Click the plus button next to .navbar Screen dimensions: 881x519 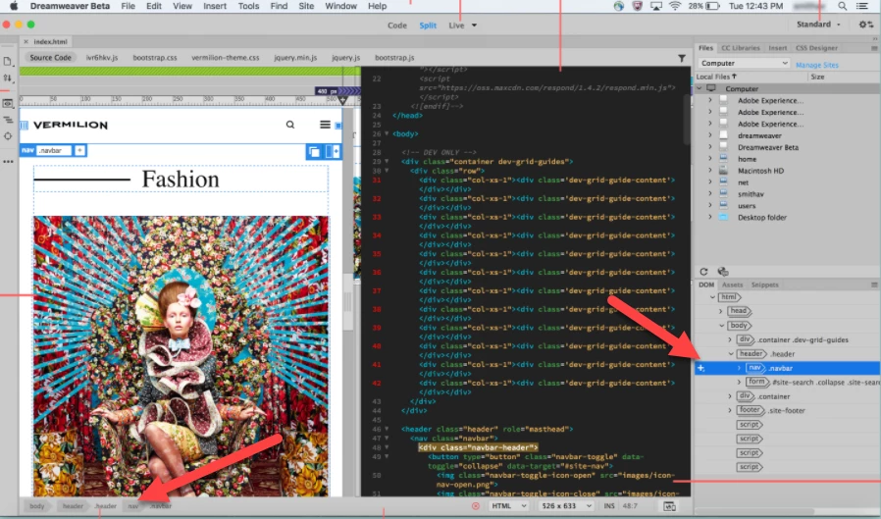tap(79, 150)
